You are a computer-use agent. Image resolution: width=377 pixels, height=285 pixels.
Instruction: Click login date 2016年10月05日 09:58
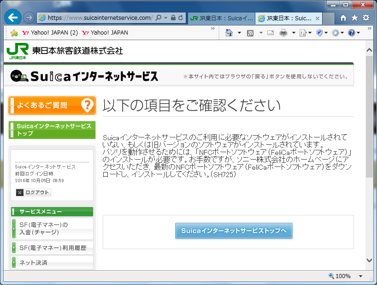tap(40, 180)
